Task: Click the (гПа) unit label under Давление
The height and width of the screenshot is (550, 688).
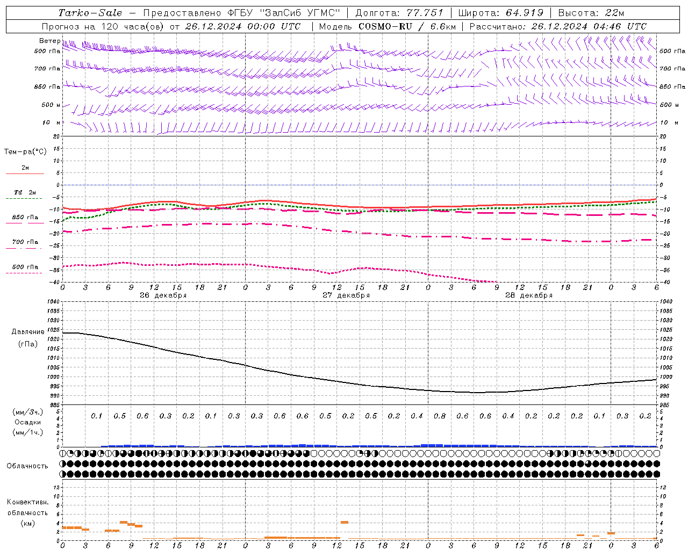Action: [28, 344]
